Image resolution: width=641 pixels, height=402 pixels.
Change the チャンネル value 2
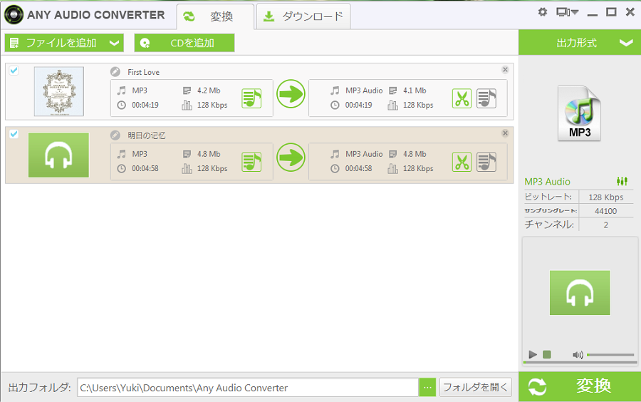point(606,225)
